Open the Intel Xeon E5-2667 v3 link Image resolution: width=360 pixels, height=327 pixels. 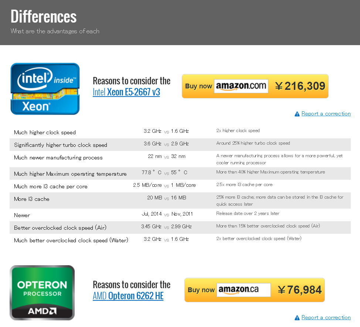tap(126, 92)
